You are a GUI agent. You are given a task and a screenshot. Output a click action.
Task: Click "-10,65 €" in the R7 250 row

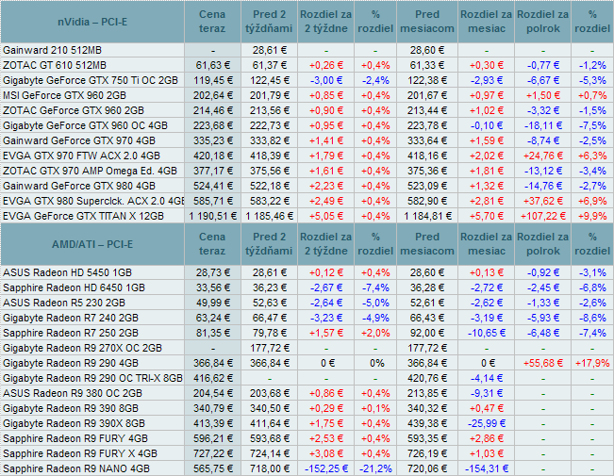click(486, 333)
